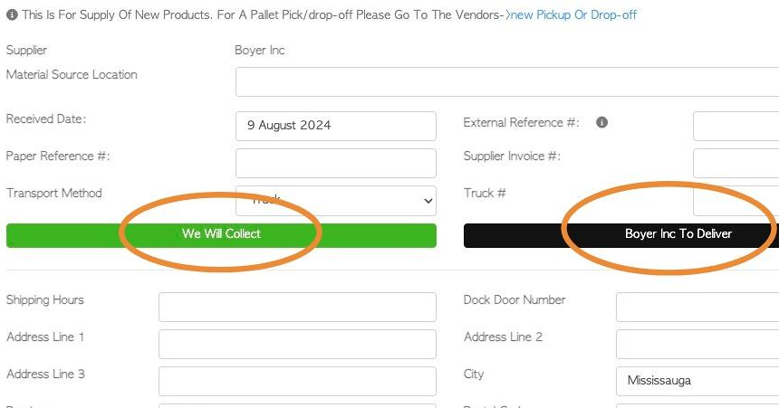Viewport: 779px width, 408px height.
Task: Click the Boyer Inc supplier name
Action: [260, 50]
